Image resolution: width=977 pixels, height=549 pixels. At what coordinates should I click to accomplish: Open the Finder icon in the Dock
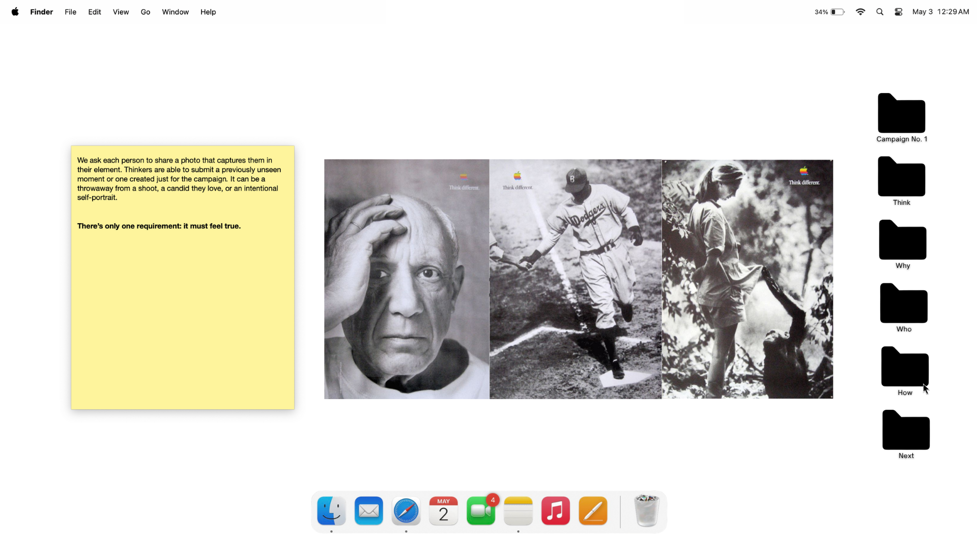pyautogui.click(x=331, y=511)
